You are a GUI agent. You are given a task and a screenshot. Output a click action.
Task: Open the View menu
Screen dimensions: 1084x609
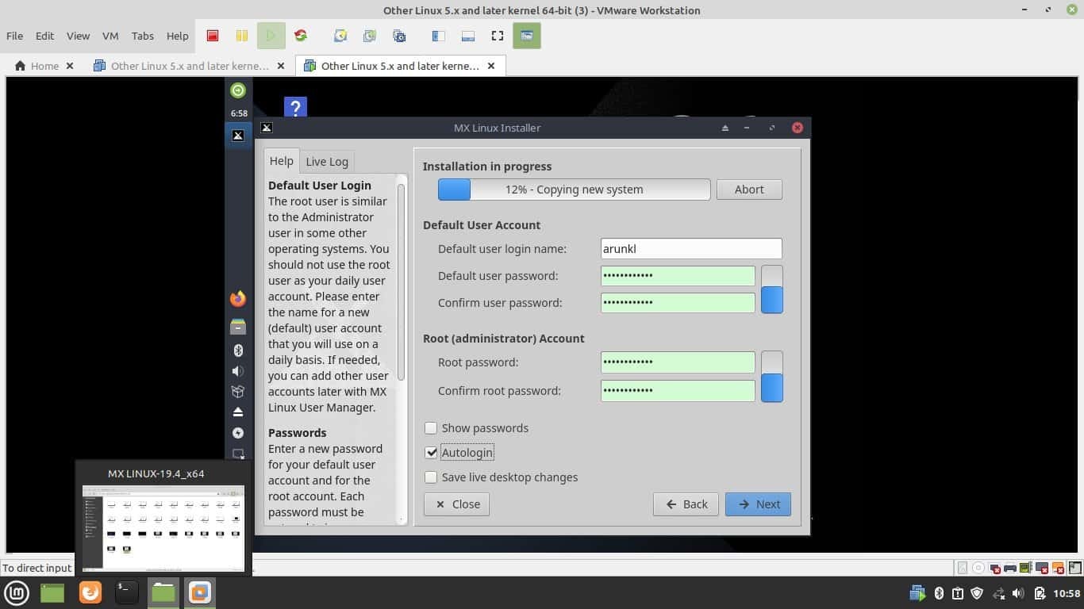(x=78, y=36)
